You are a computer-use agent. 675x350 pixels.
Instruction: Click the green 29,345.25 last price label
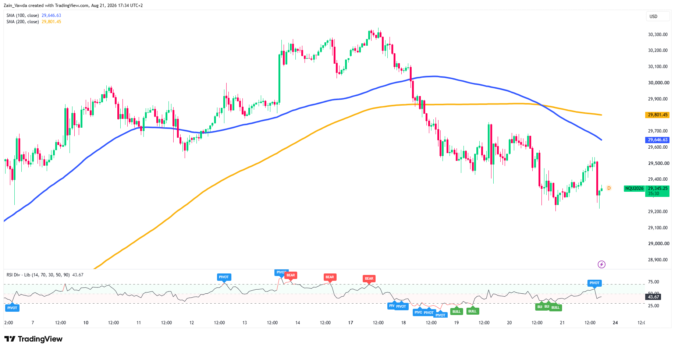tap(657, 191)
